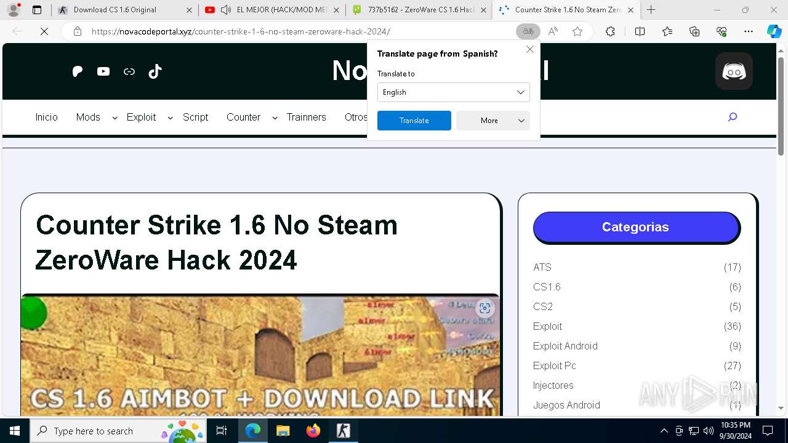Open the Exploit menu item
This screenshot has height=443, width=788.
[141, 117]
